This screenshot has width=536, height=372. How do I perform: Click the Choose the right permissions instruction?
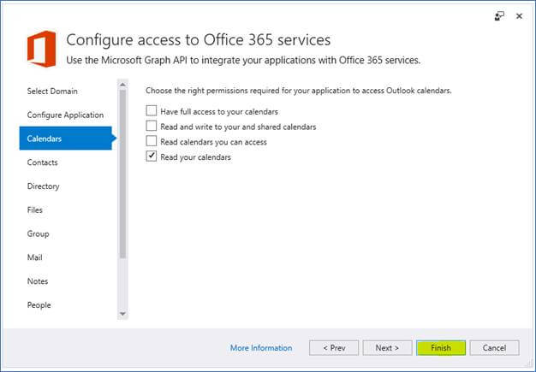(x=299, y=91)
